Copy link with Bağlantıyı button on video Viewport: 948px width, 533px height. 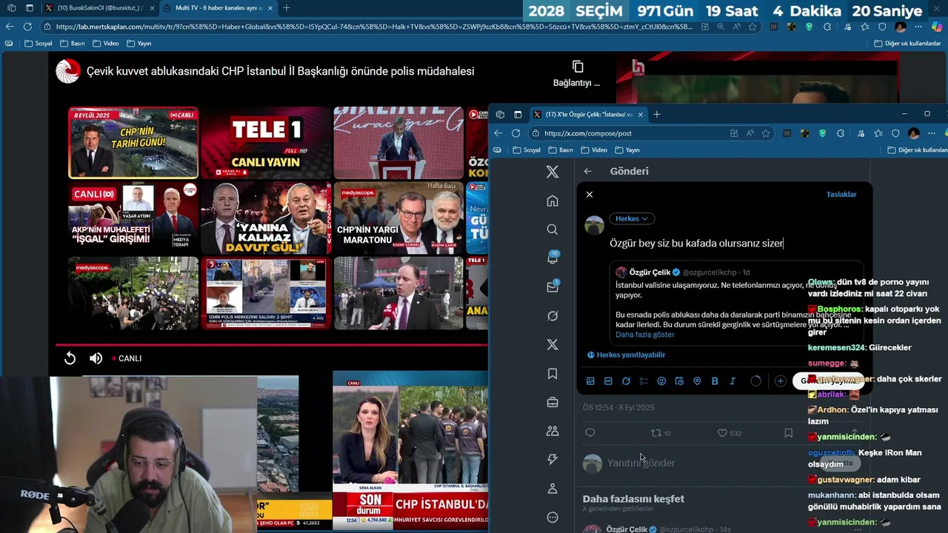pos(578,74)
